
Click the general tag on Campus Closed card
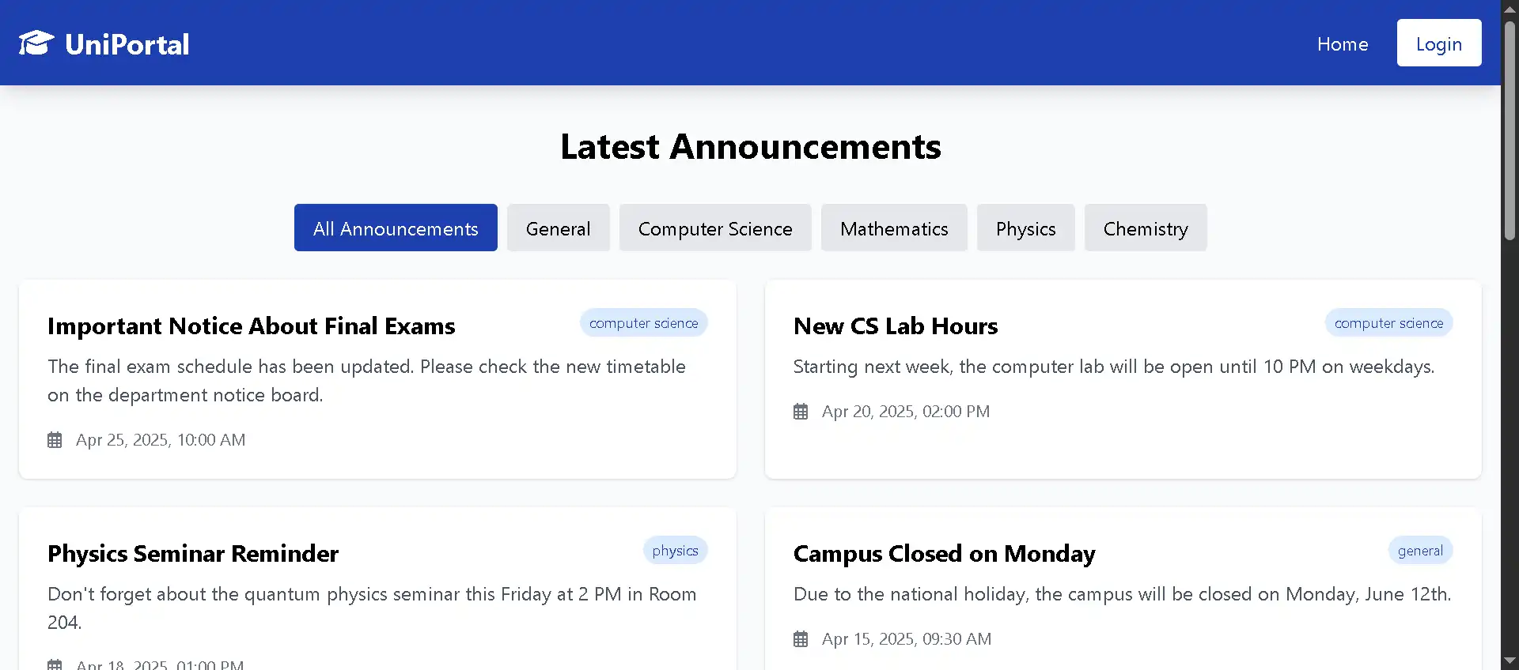(1419, 550)
